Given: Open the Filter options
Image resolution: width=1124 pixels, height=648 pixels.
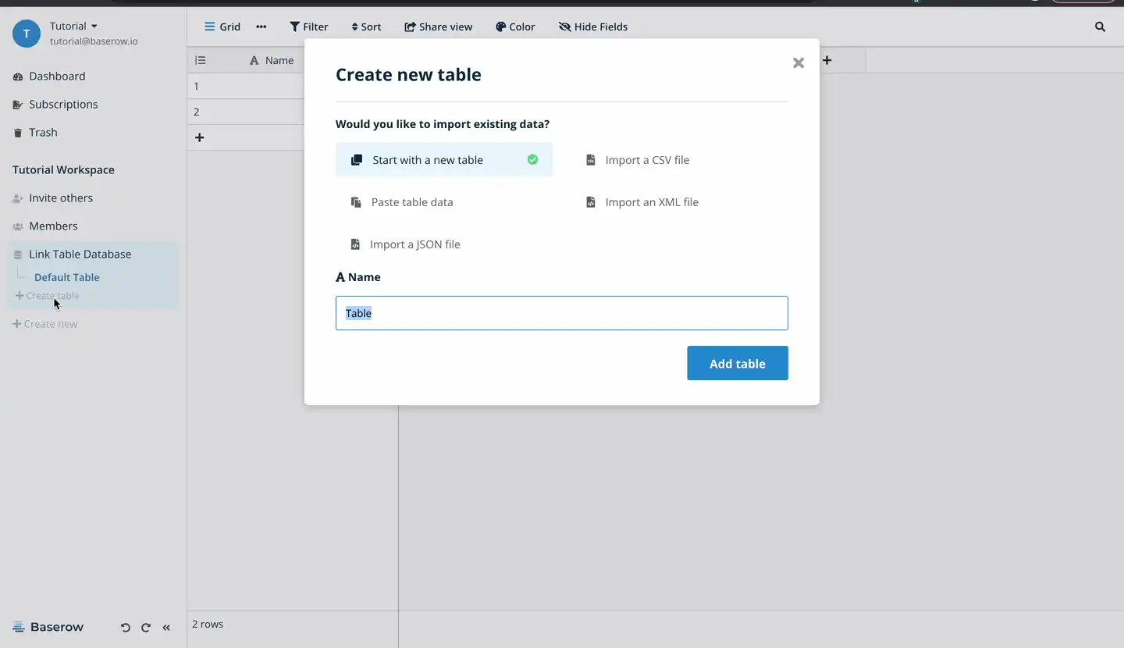Looking at the screenshot, I should pyautogui.click(x=309, y=26).
